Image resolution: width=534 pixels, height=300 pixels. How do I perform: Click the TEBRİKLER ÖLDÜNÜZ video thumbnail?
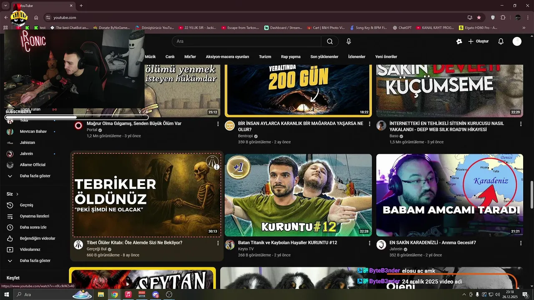point(147,195)
